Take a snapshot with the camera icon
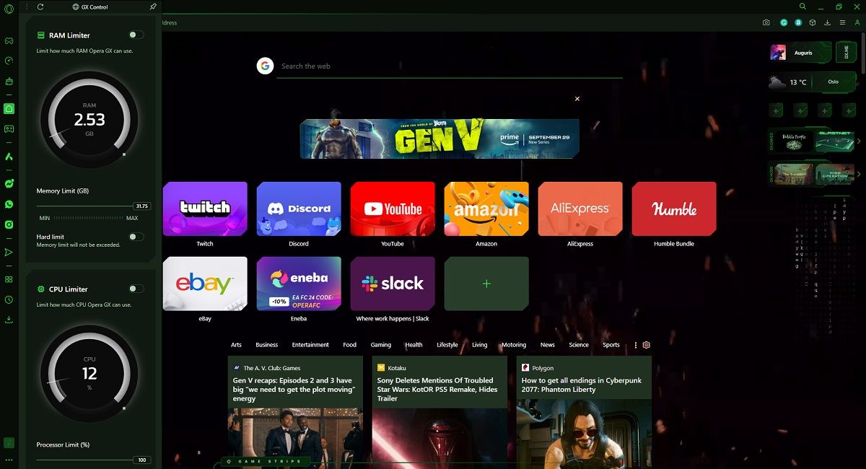Screen dimensions: 866x469 click(x=766, y=22)
